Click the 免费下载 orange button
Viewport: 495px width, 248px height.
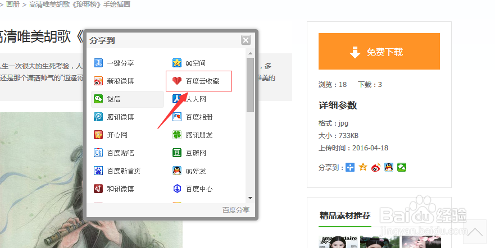pyautogui.click(x=379, y=52)
